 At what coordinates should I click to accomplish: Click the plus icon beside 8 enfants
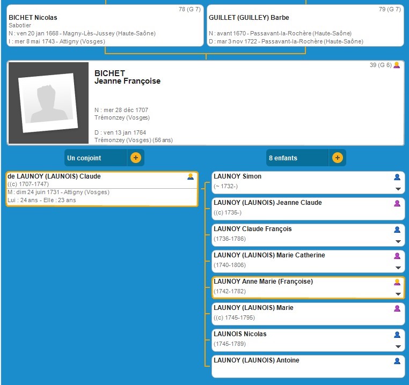tap(337, 158)
